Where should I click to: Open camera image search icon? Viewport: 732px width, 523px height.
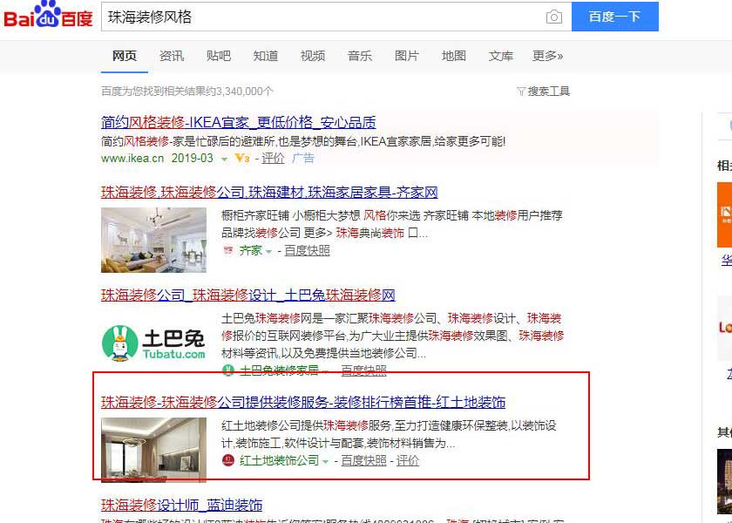coord(553,17)
